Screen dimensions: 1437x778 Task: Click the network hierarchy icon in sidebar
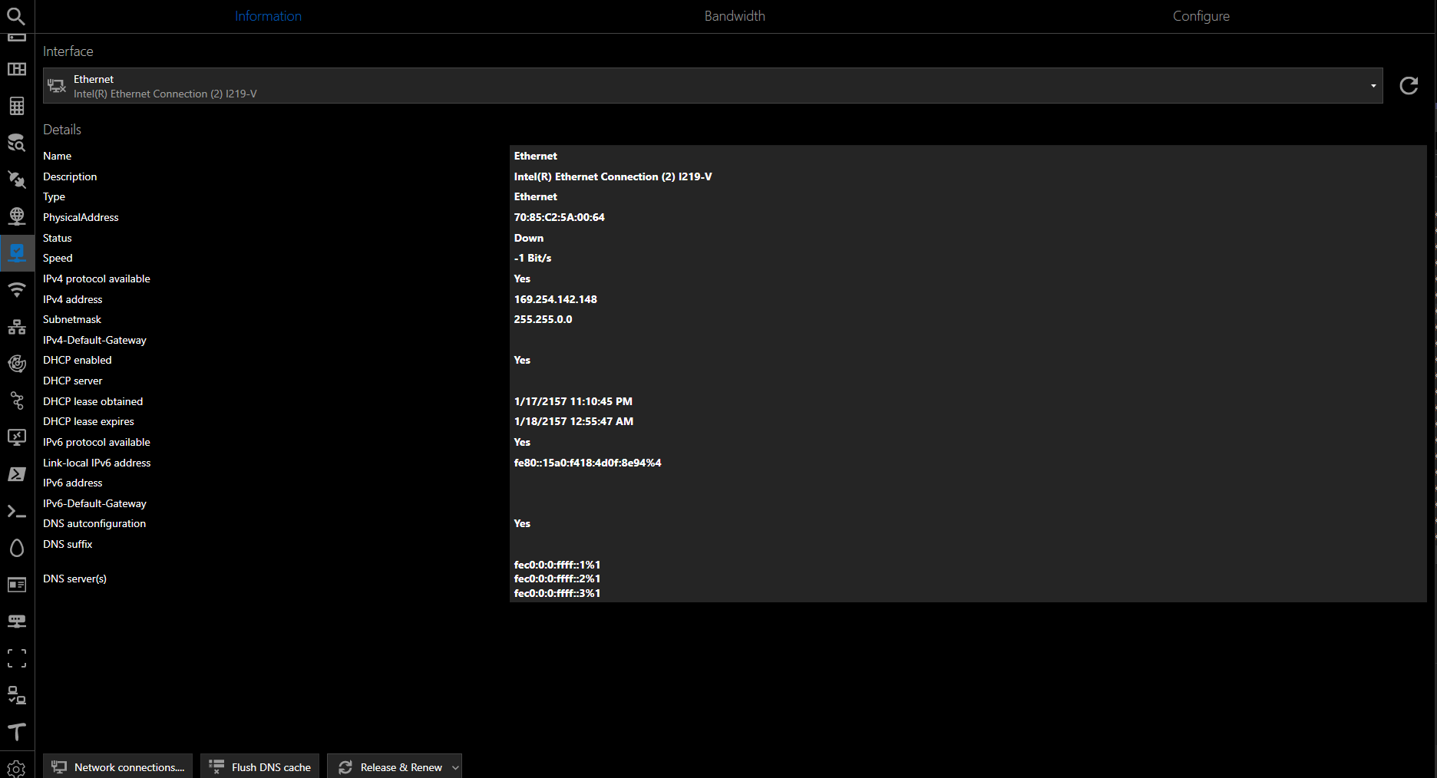coord(17,327)
